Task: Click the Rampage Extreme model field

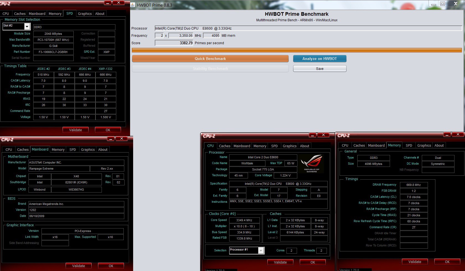Action: coord(59,169)
